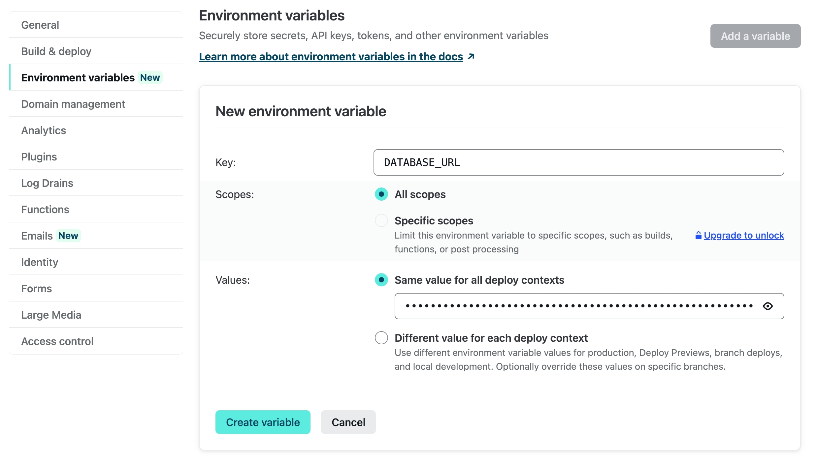Open the General settings section
The width and height of the screenshot is (817, 460).
96,25
